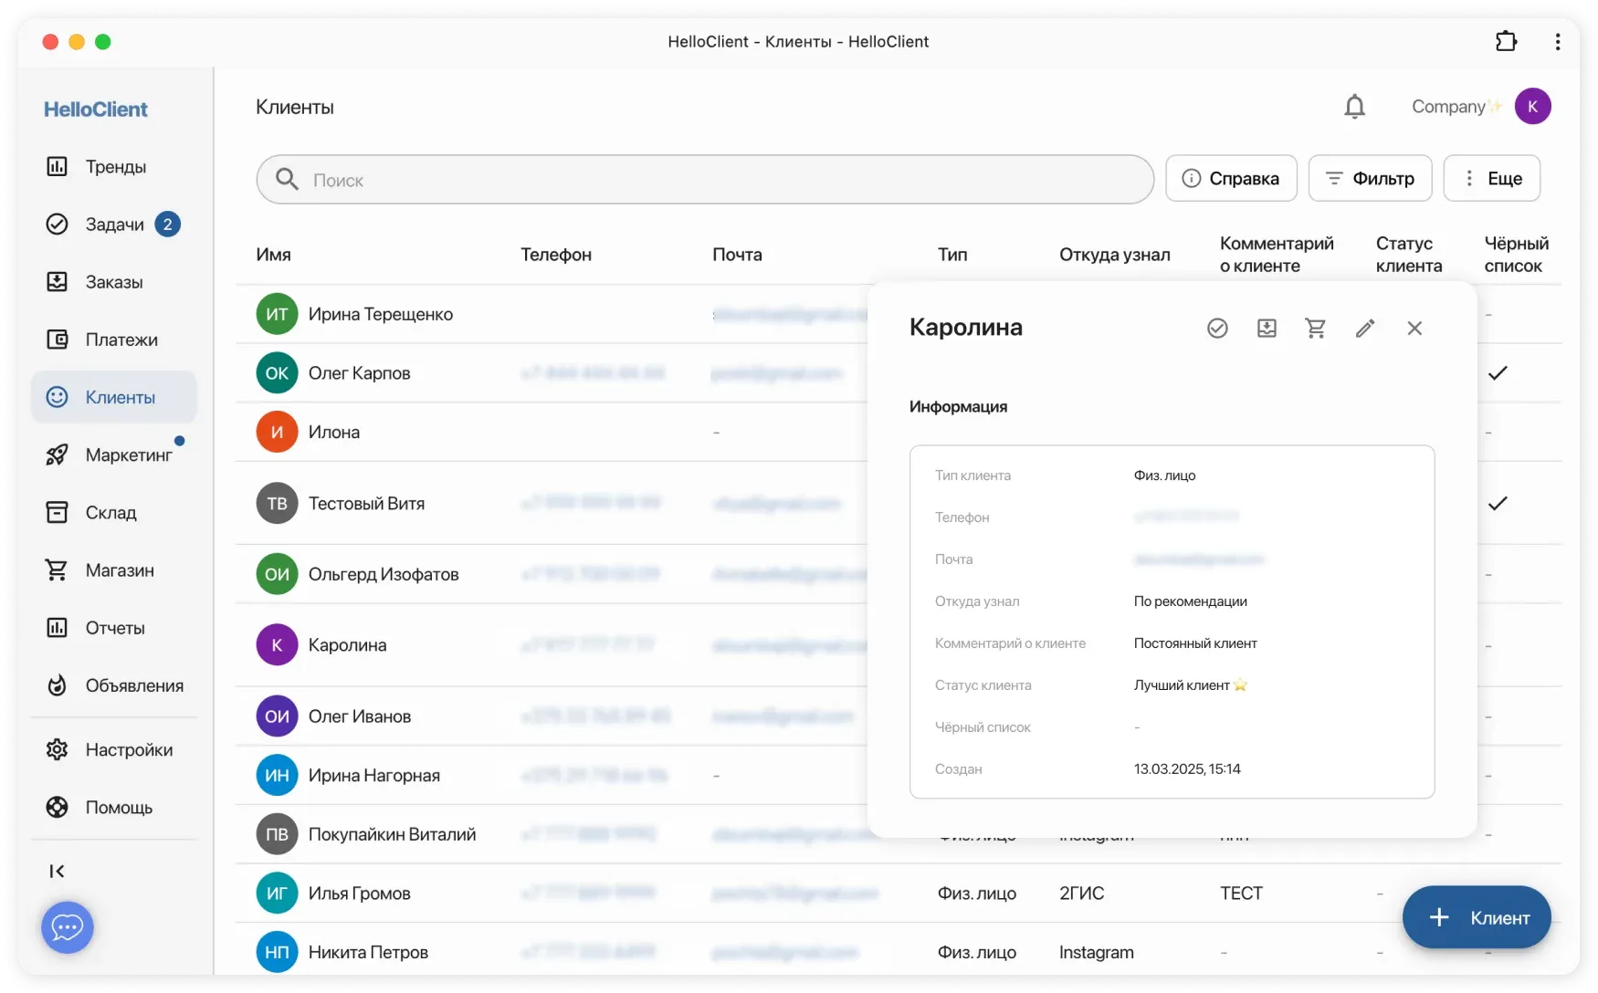This screenshot has width=1598, height=993.
Task: Create an order via cart icon on Каролина card
Action: pos(1316,328)
